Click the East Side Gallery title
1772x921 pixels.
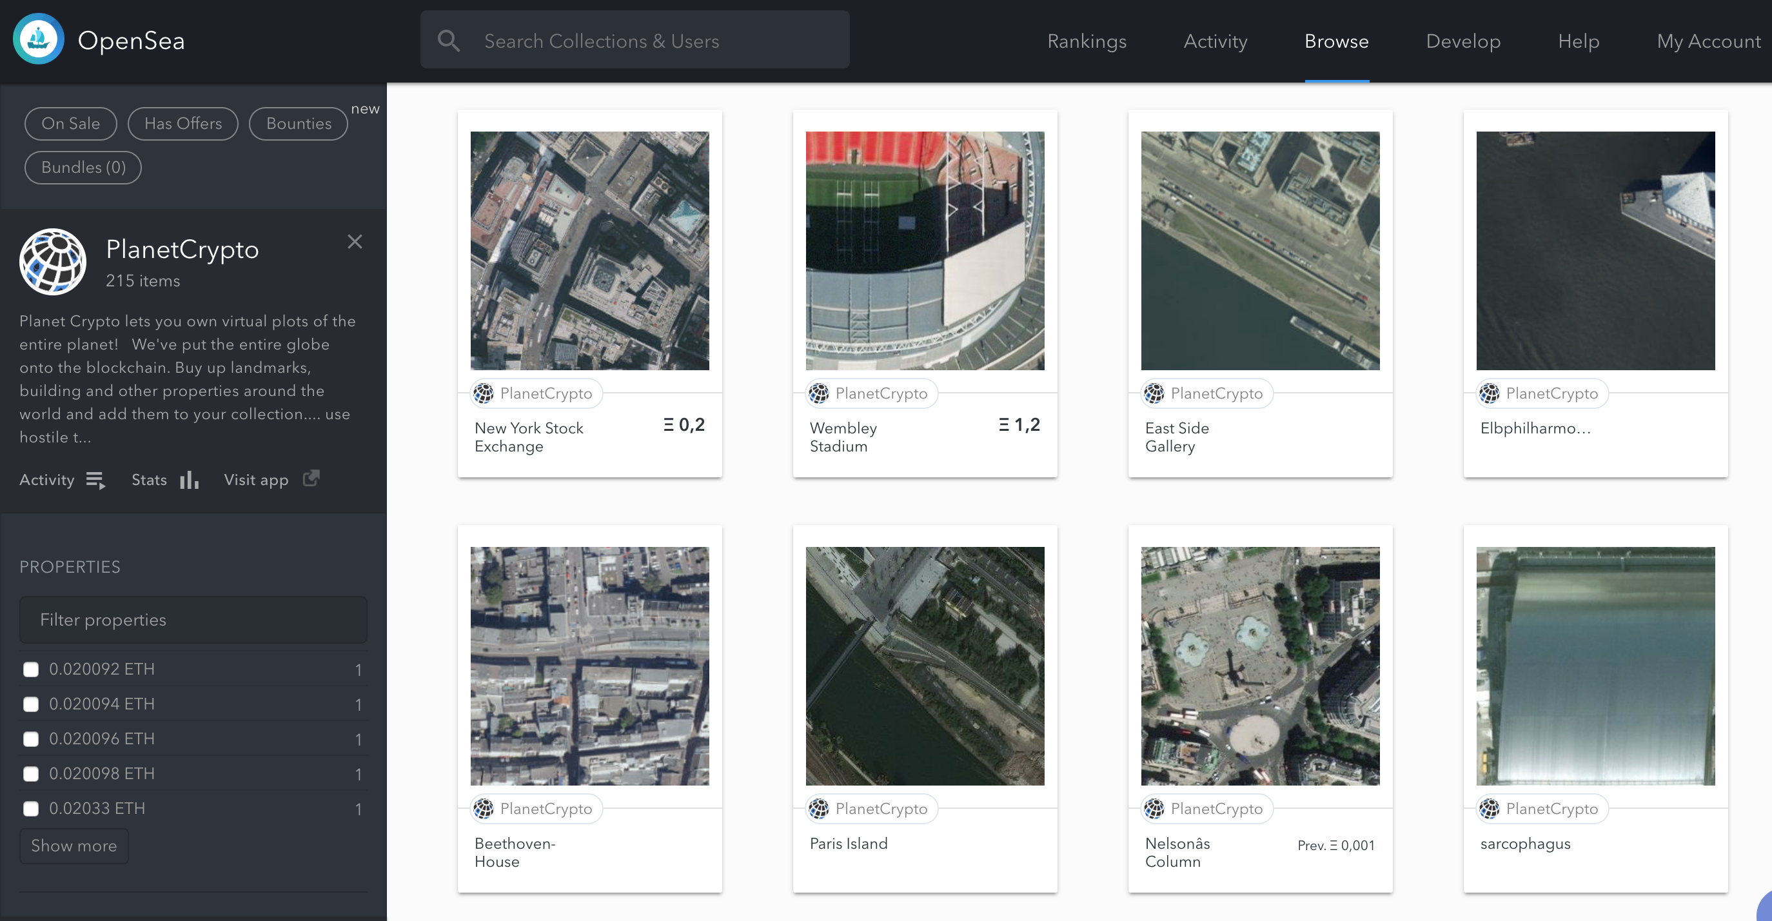click(1177, 437)
